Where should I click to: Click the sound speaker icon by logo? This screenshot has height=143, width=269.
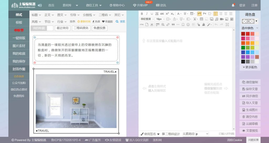click(x=40, y=5)
